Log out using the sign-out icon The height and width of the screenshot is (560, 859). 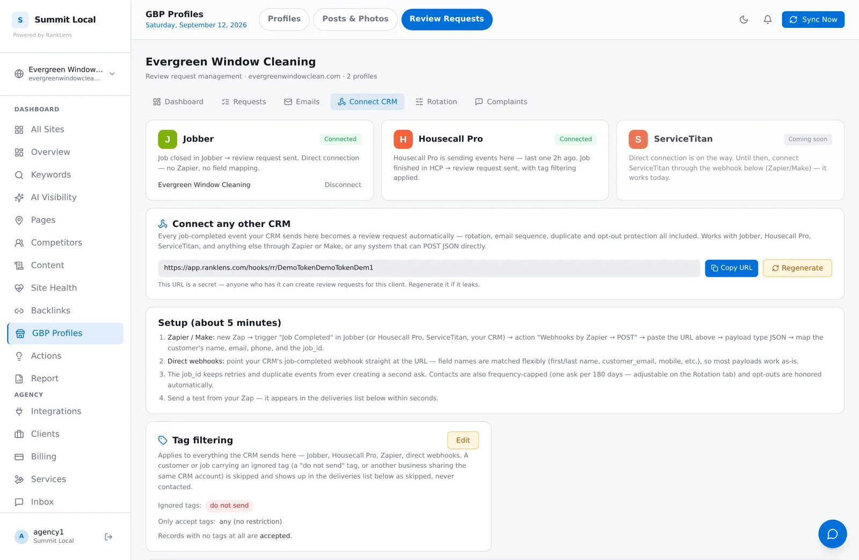[108, 536]
